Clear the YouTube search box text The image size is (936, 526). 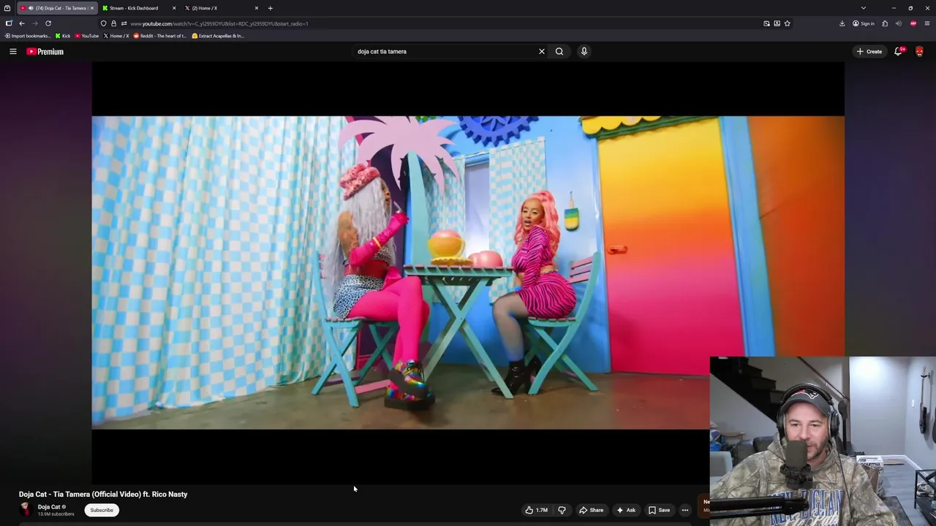pos(542,51)
